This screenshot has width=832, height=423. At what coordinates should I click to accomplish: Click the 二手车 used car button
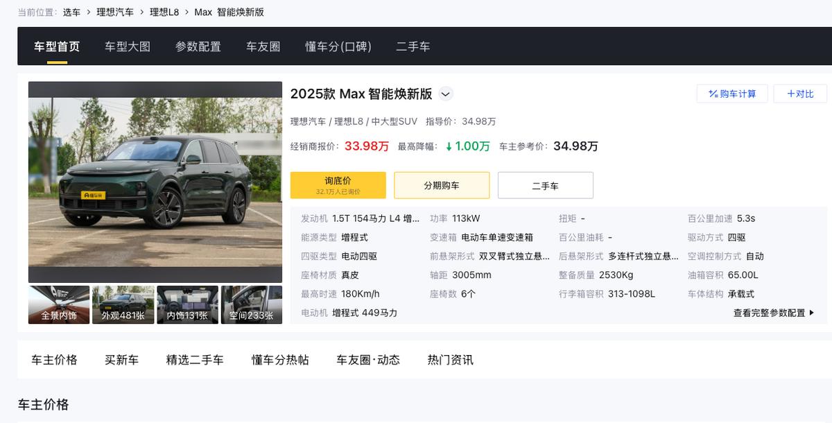pos(545,184)
